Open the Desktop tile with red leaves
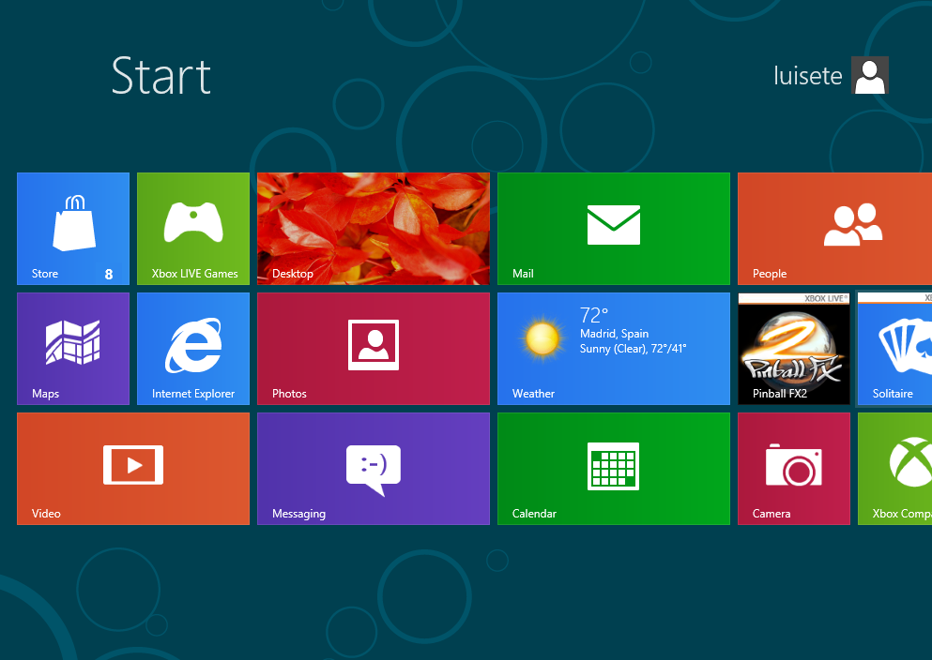Viewport: 932px width, 660px height. (x=374, y=229)
